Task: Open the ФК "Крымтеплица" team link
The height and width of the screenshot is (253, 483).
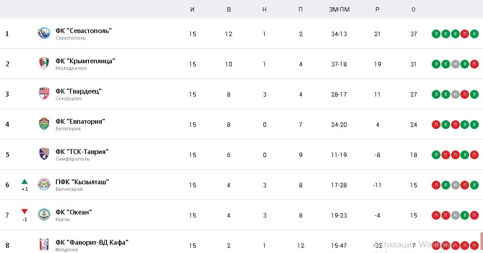Action: click(x=85, y=61)
